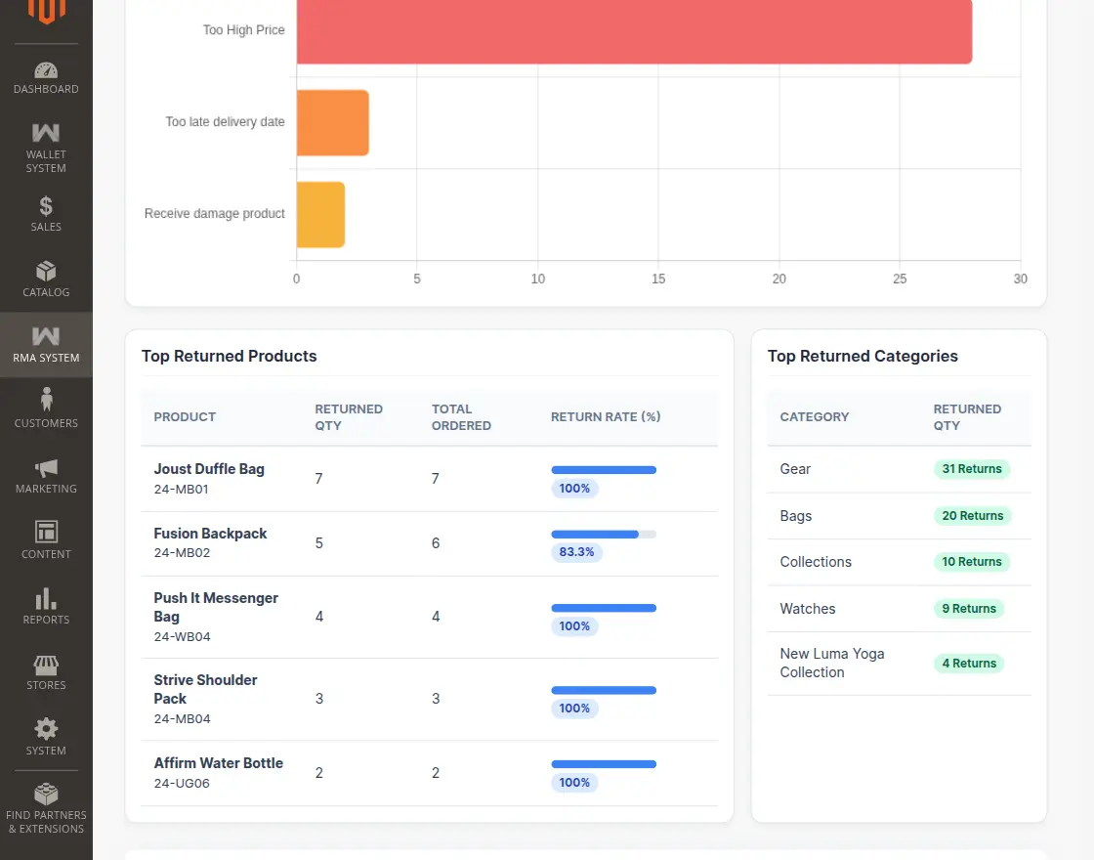Viewport: 1094px width, 860px height.
Task: Click the Receive damage product bar
Action: coord(321,214)
